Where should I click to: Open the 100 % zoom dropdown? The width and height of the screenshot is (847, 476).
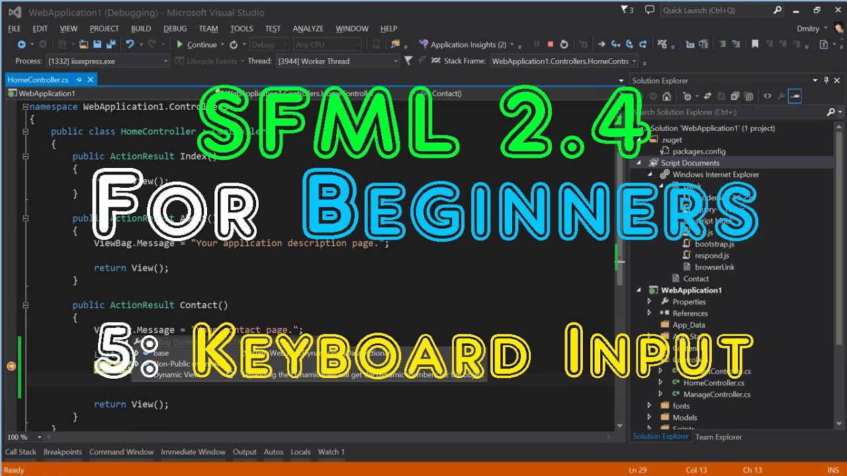point(40,437)
